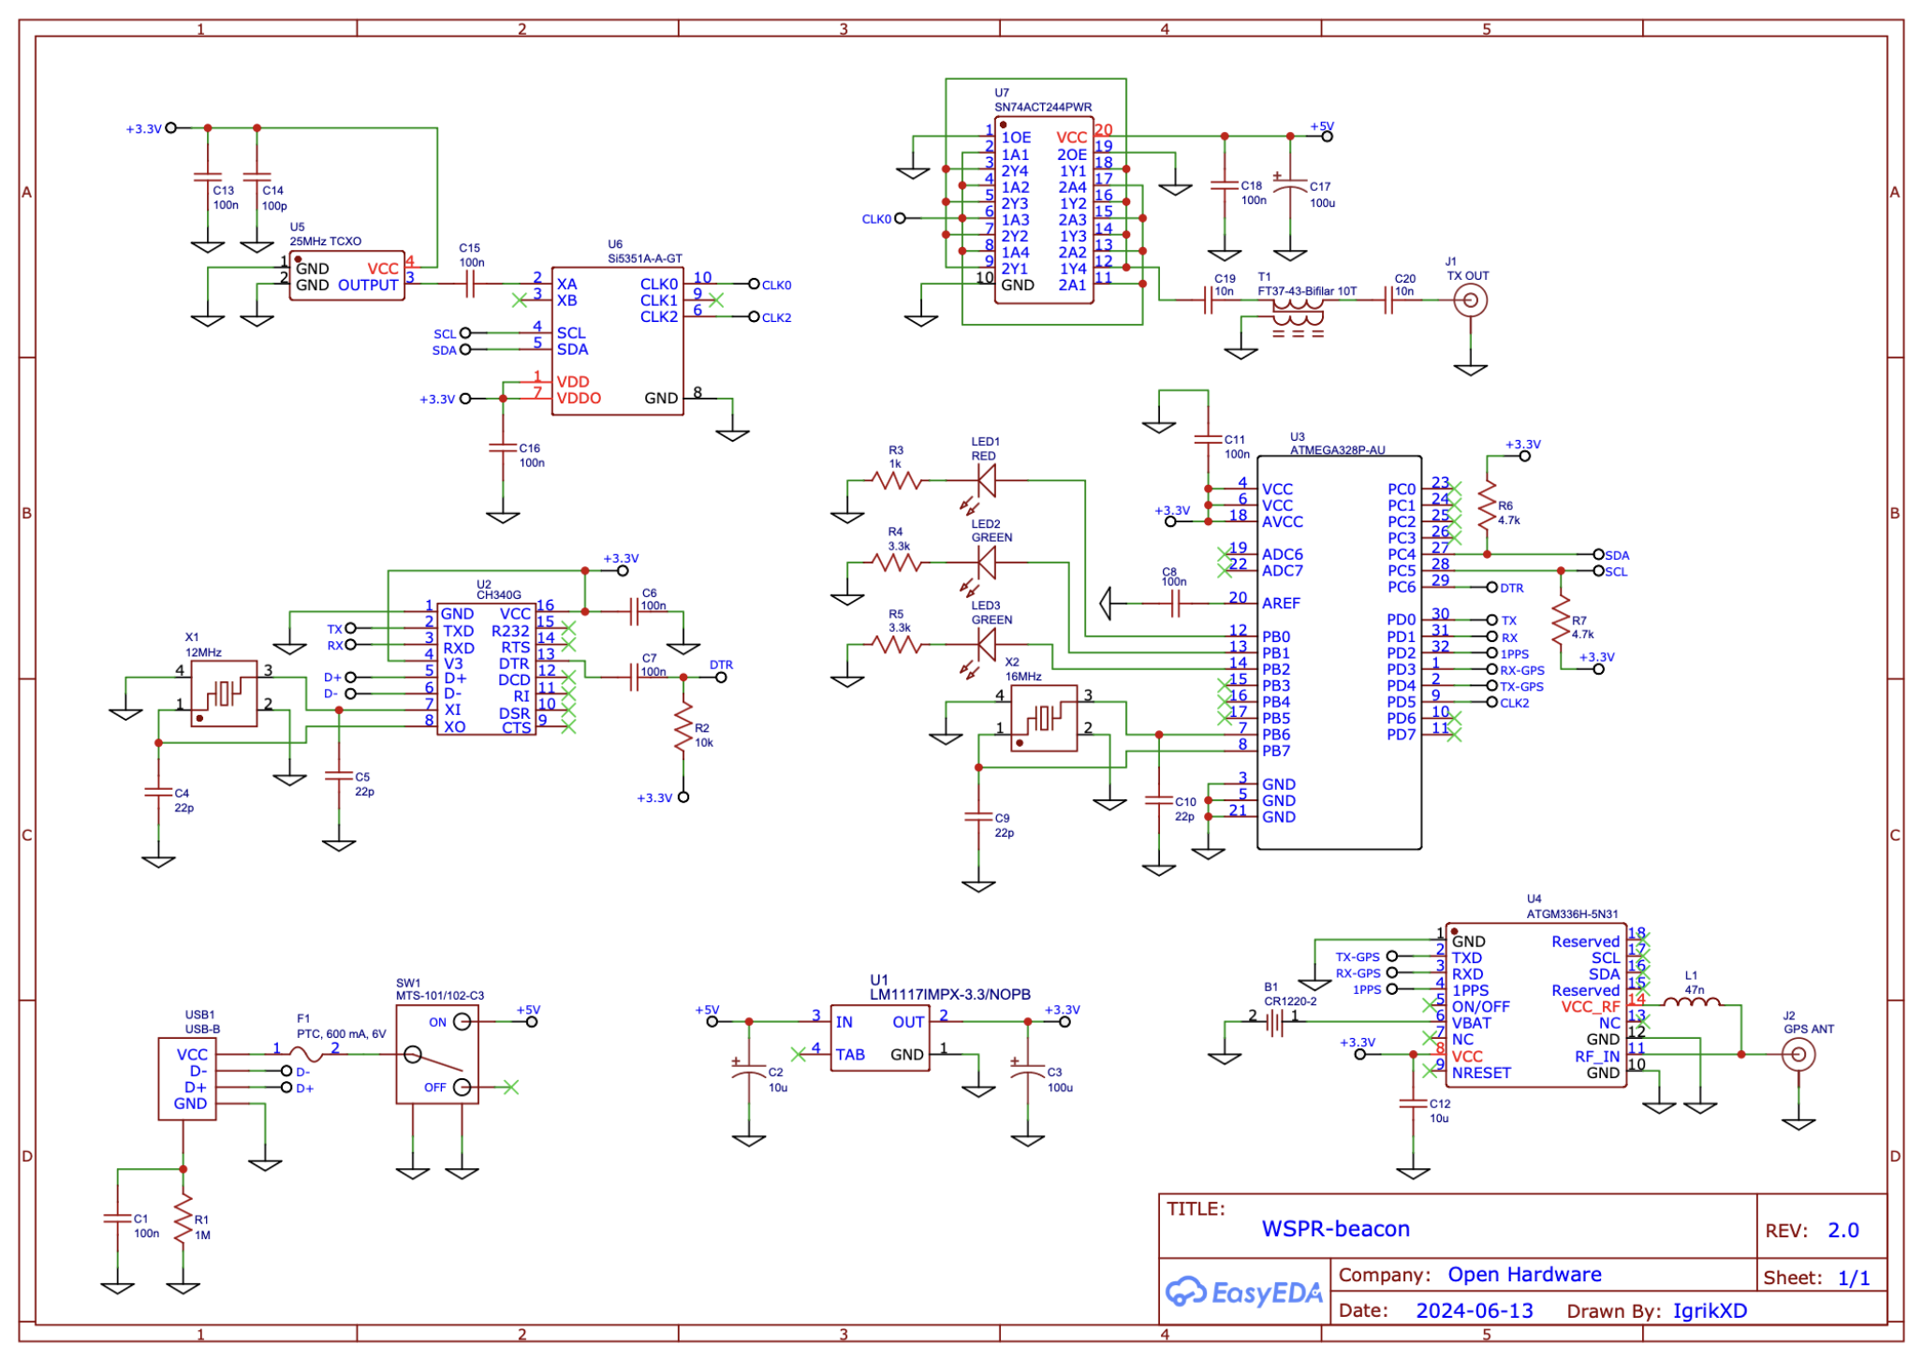Click the SW1 MTS-101 switch symbol
The height and width of the screenshot is (1359, 1923).
tap(437, 1055)
